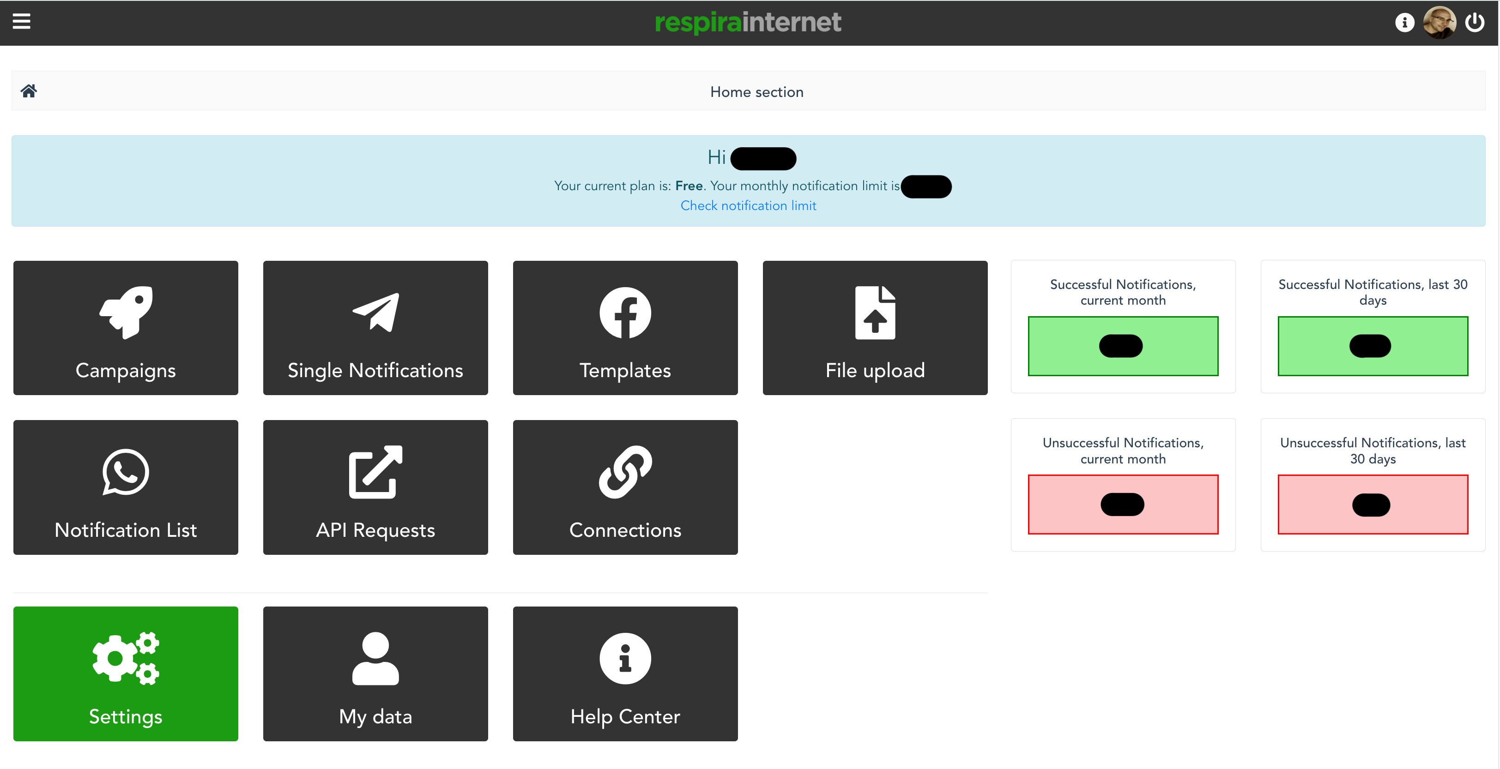Screen dimensions: 1500x769
Task: Open Help Center via the info icon
Action: 625,659
